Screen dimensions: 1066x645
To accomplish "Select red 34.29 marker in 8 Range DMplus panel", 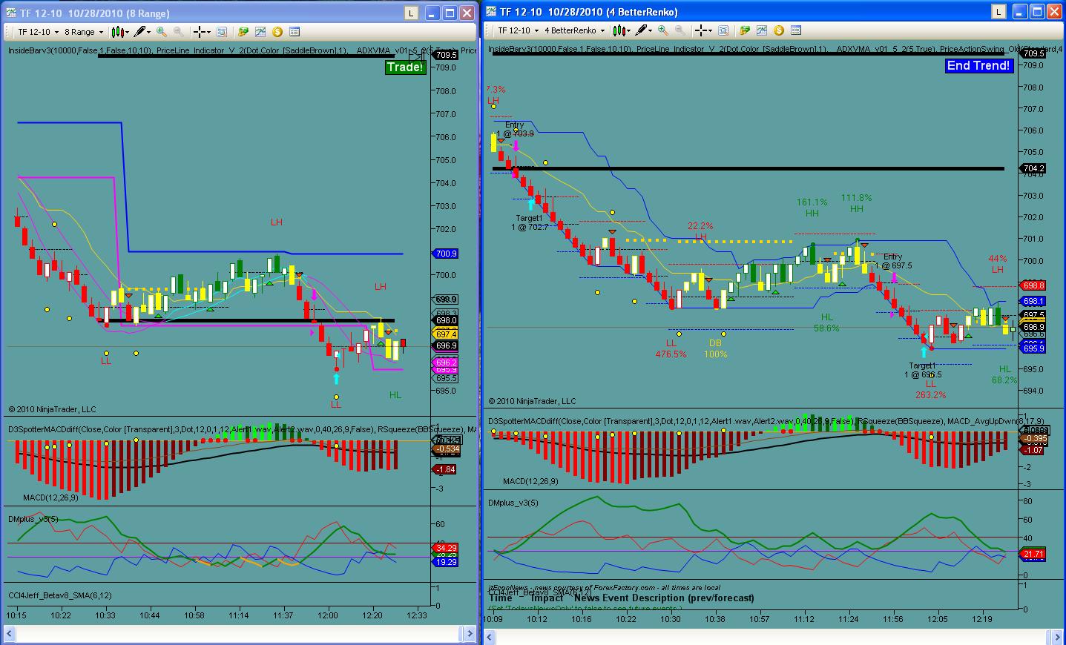I will [x=447, y=548].
